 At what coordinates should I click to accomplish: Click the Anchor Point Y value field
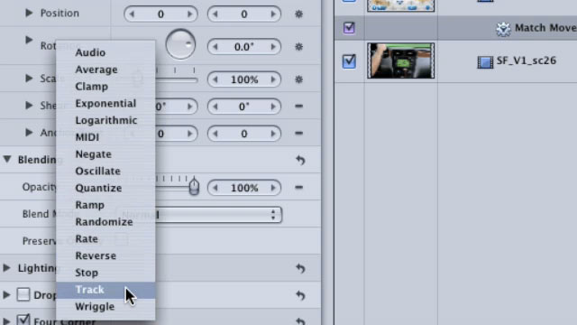[x=244, y=134]
